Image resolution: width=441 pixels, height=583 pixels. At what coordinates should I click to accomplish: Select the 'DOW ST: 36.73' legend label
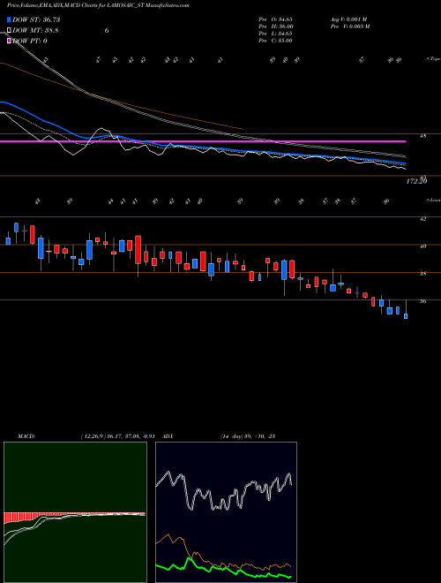pos(36,19)
